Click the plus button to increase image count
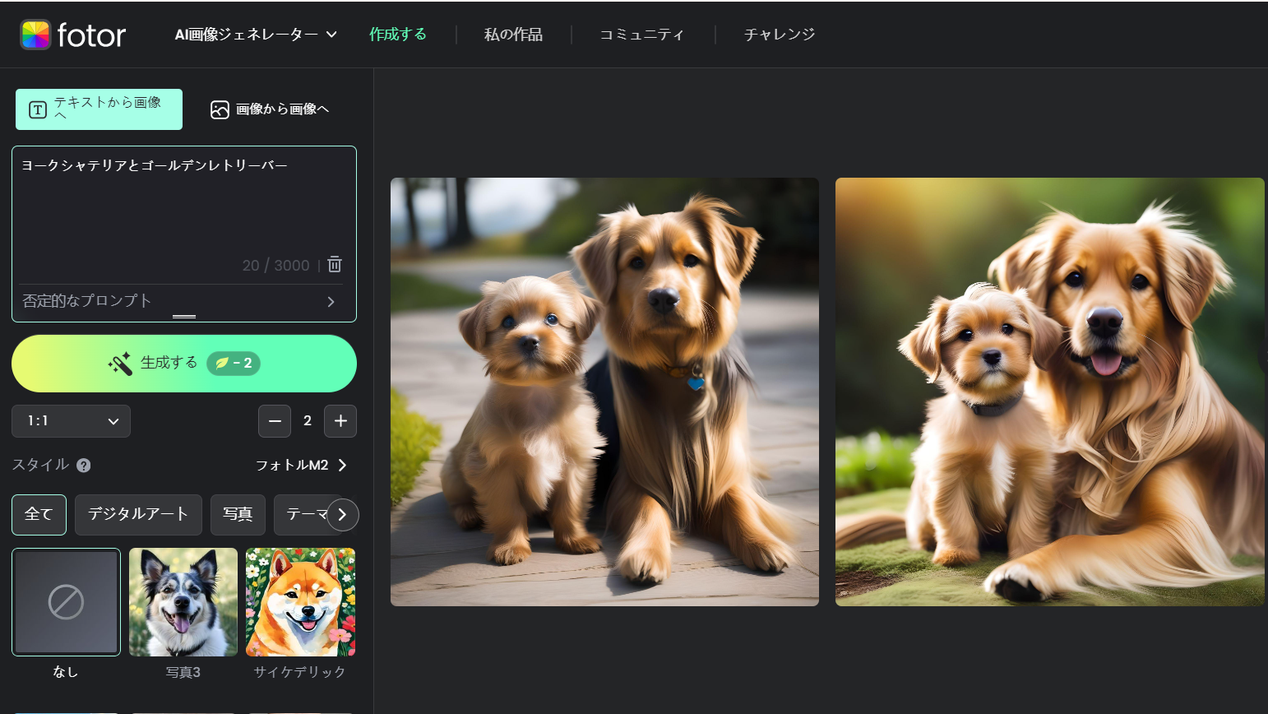 coord(340,421)
